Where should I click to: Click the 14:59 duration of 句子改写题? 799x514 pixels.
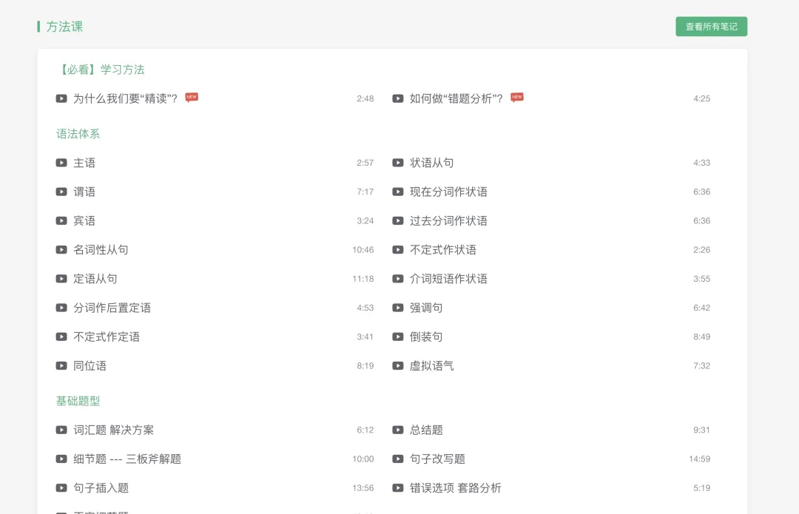pyautogui.click(x=699, y=459)
